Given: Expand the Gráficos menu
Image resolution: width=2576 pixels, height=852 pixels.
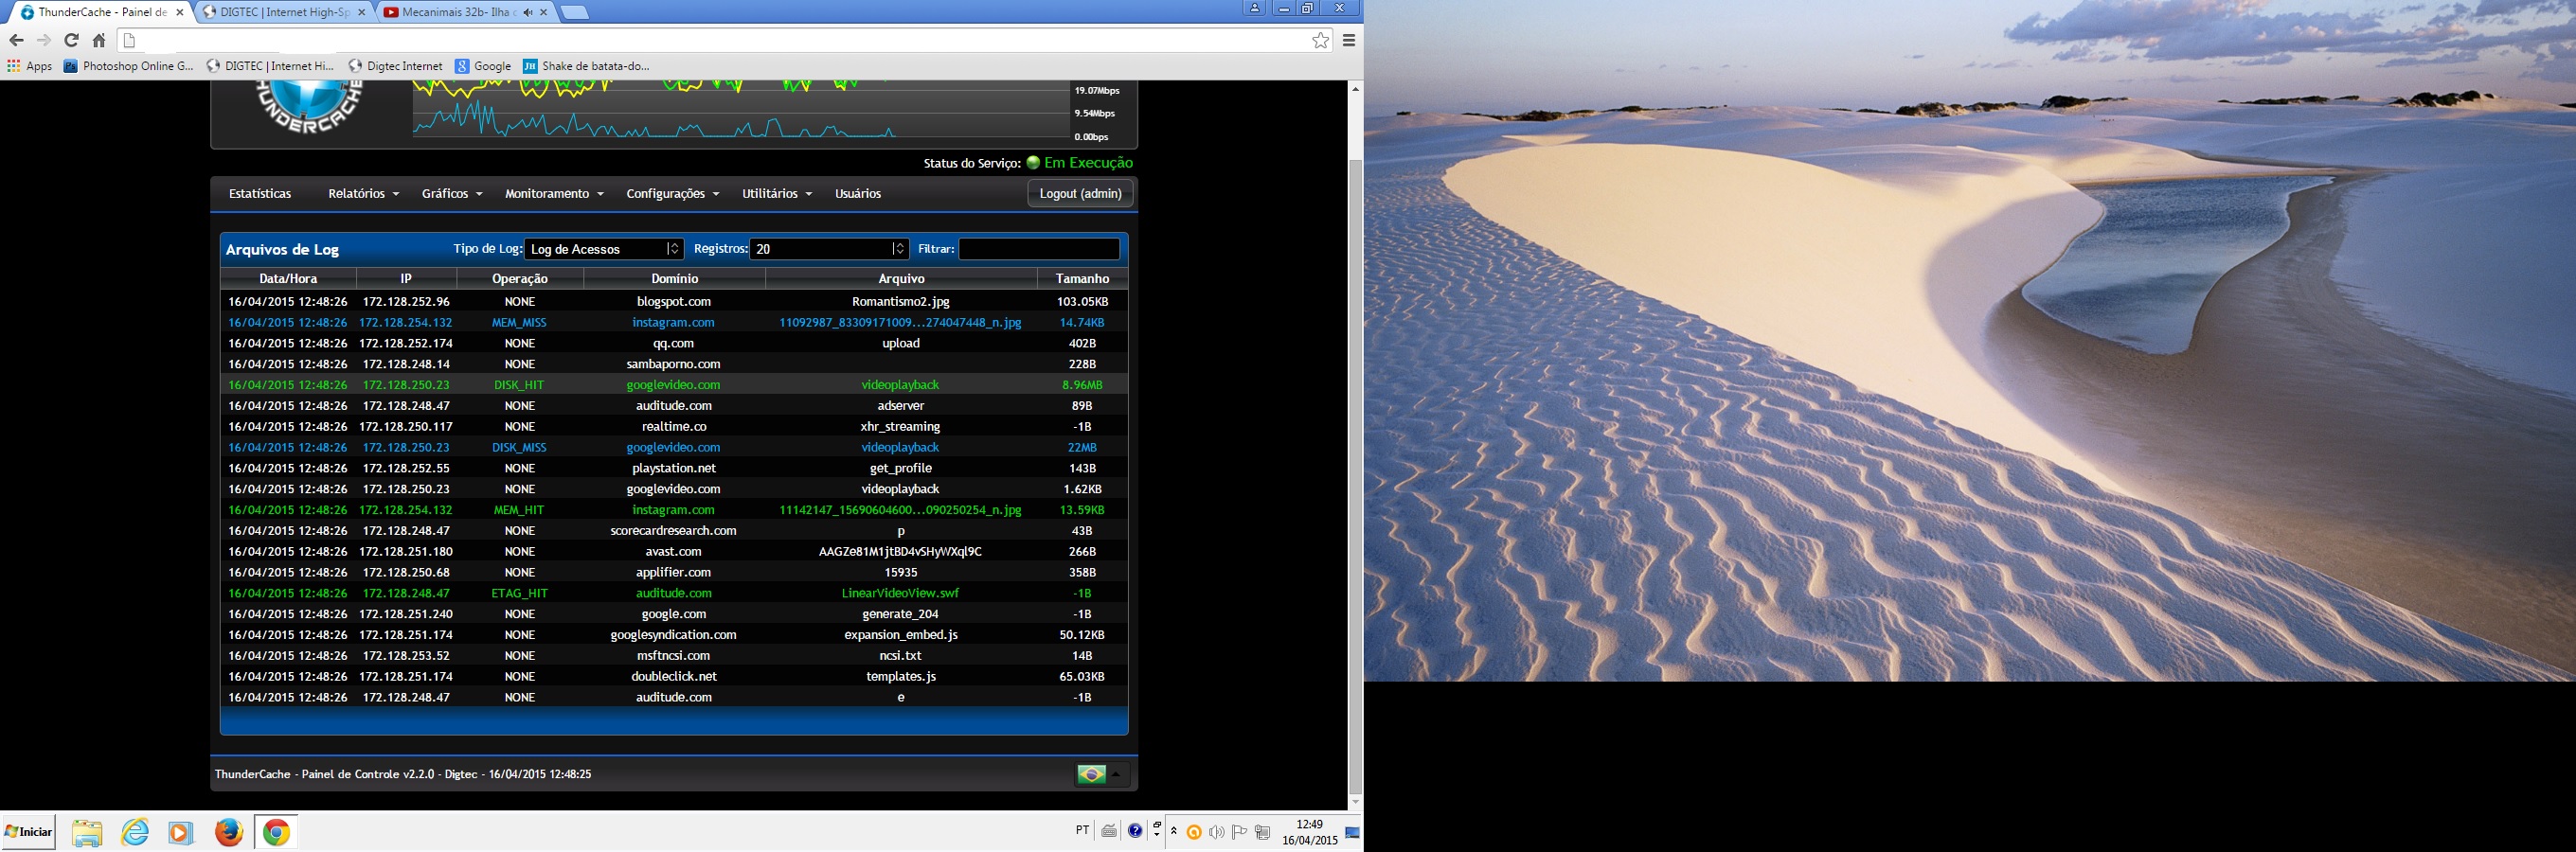Looking at the screenshot, I should point(451,194).
